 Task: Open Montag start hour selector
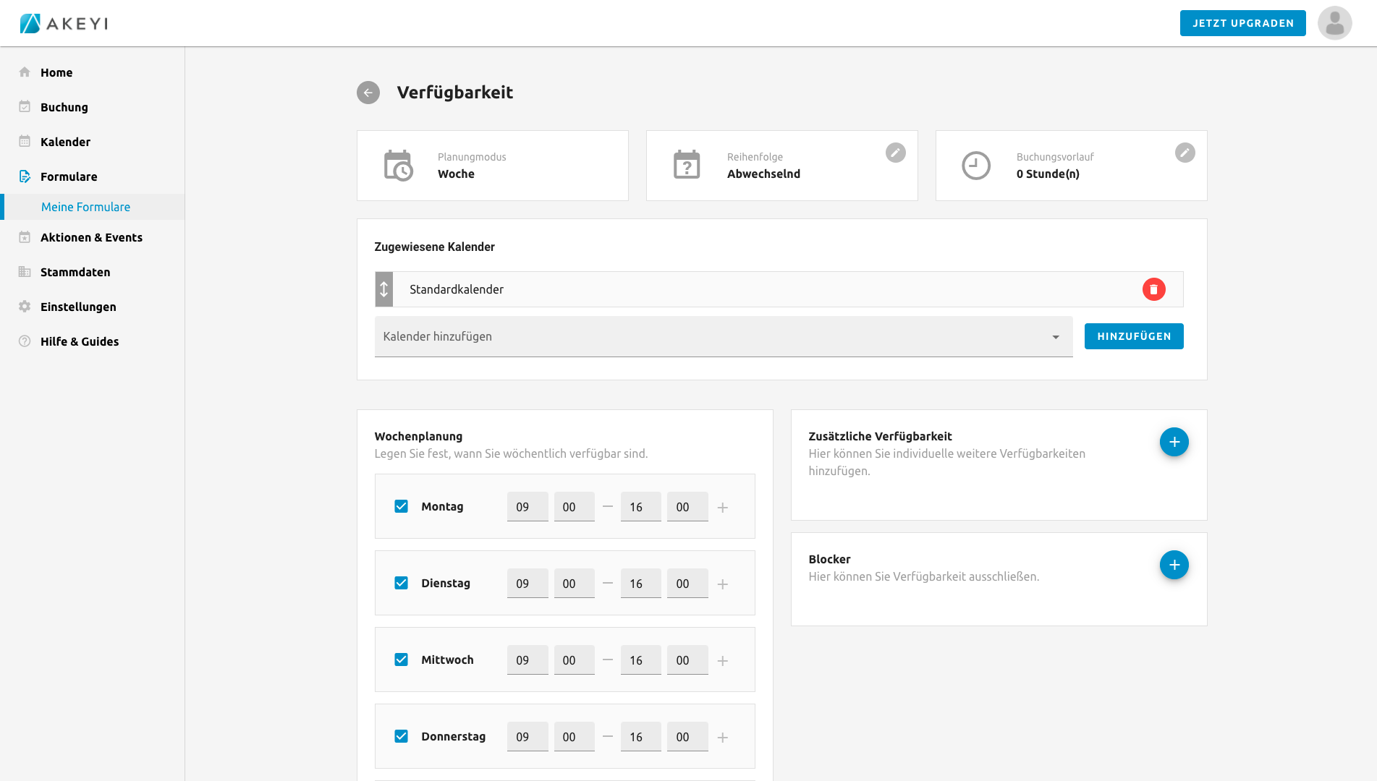[x=527, y=507]
